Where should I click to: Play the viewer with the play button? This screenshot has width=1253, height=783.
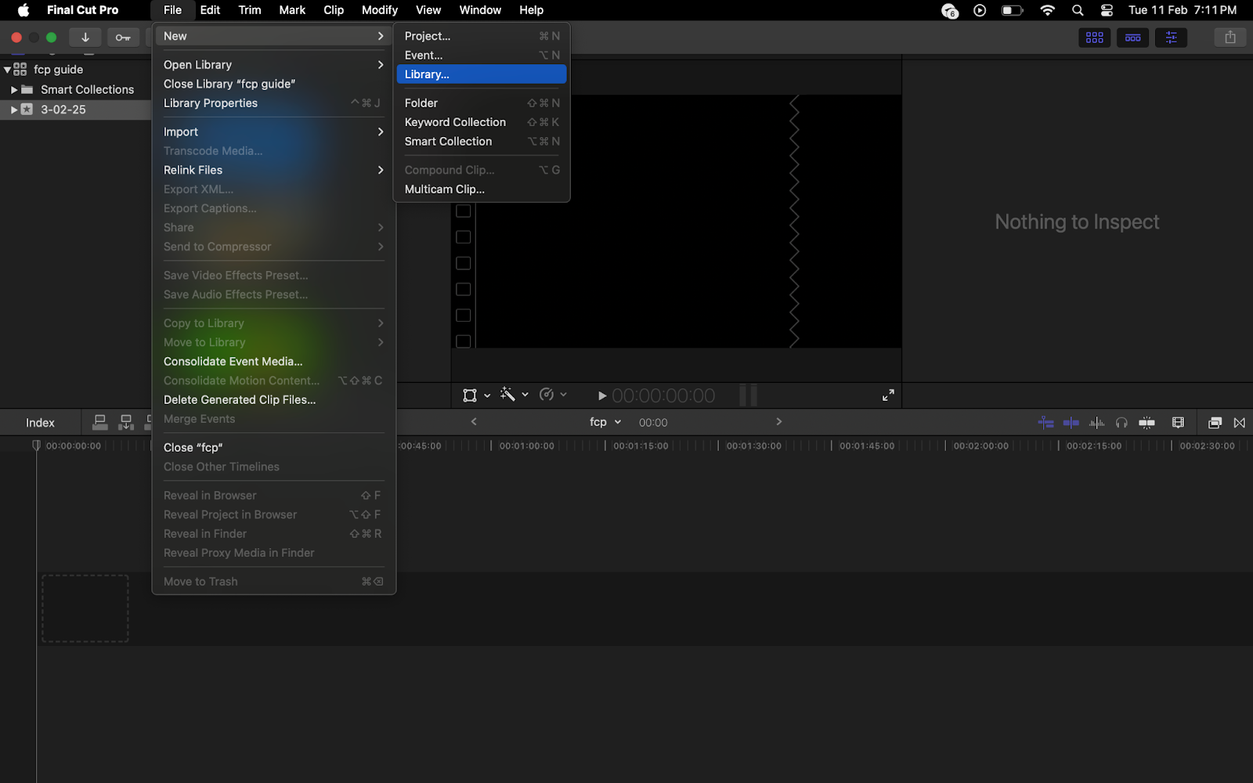[601, 396]
